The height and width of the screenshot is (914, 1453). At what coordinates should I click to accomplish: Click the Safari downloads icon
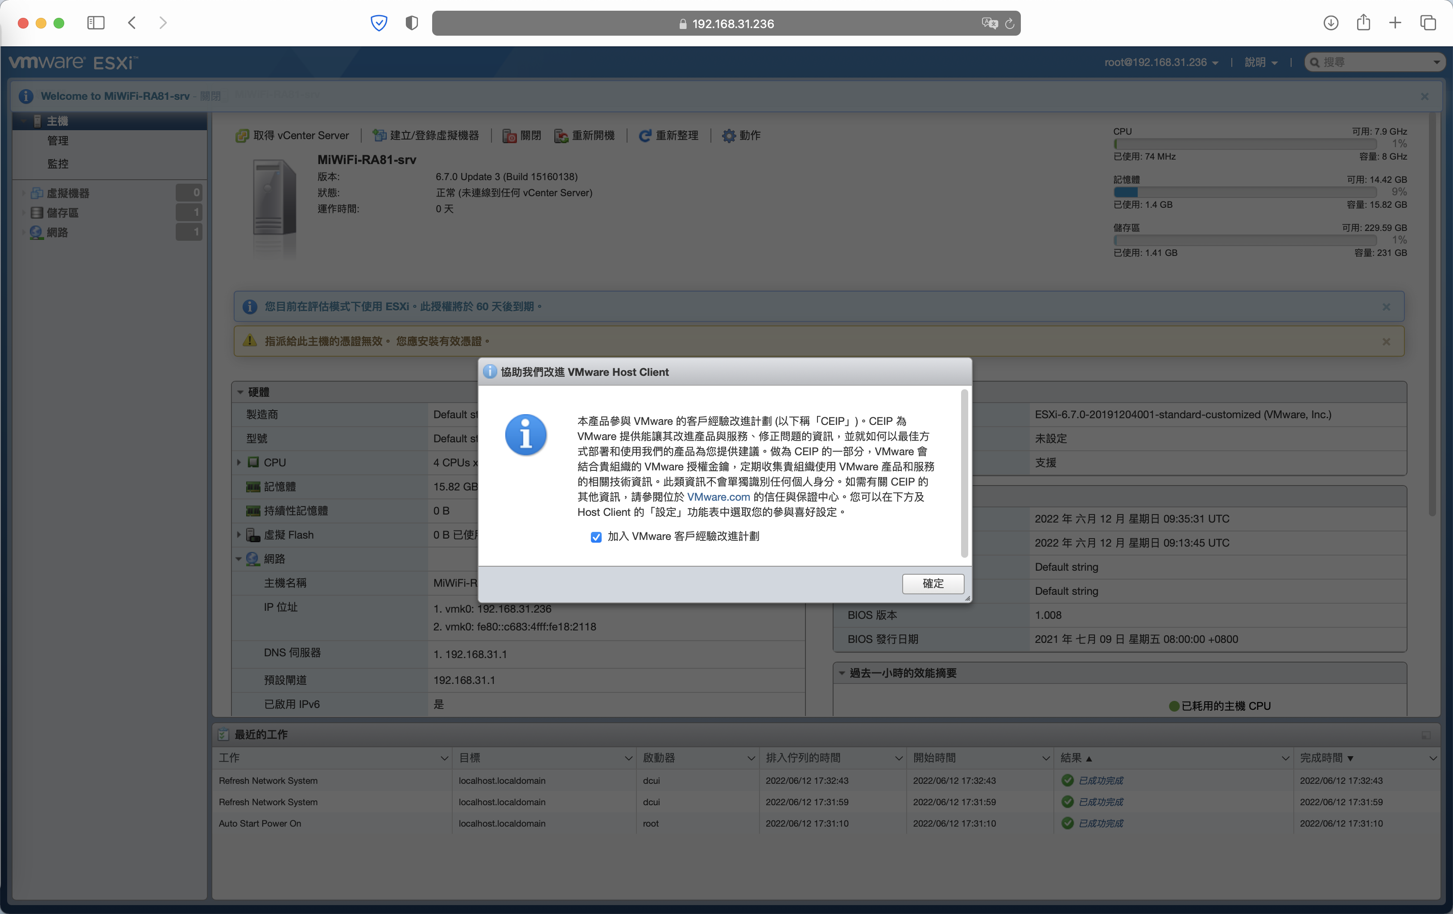point(1330,23)
